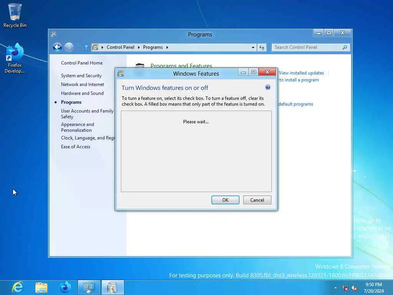
Task: Click 'to install a program' link
Action: click(x=299, y=80)
